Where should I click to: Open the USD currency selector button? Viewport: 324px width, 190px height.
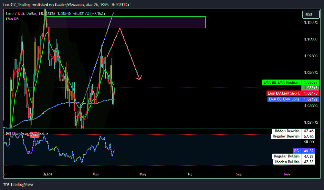311,14
